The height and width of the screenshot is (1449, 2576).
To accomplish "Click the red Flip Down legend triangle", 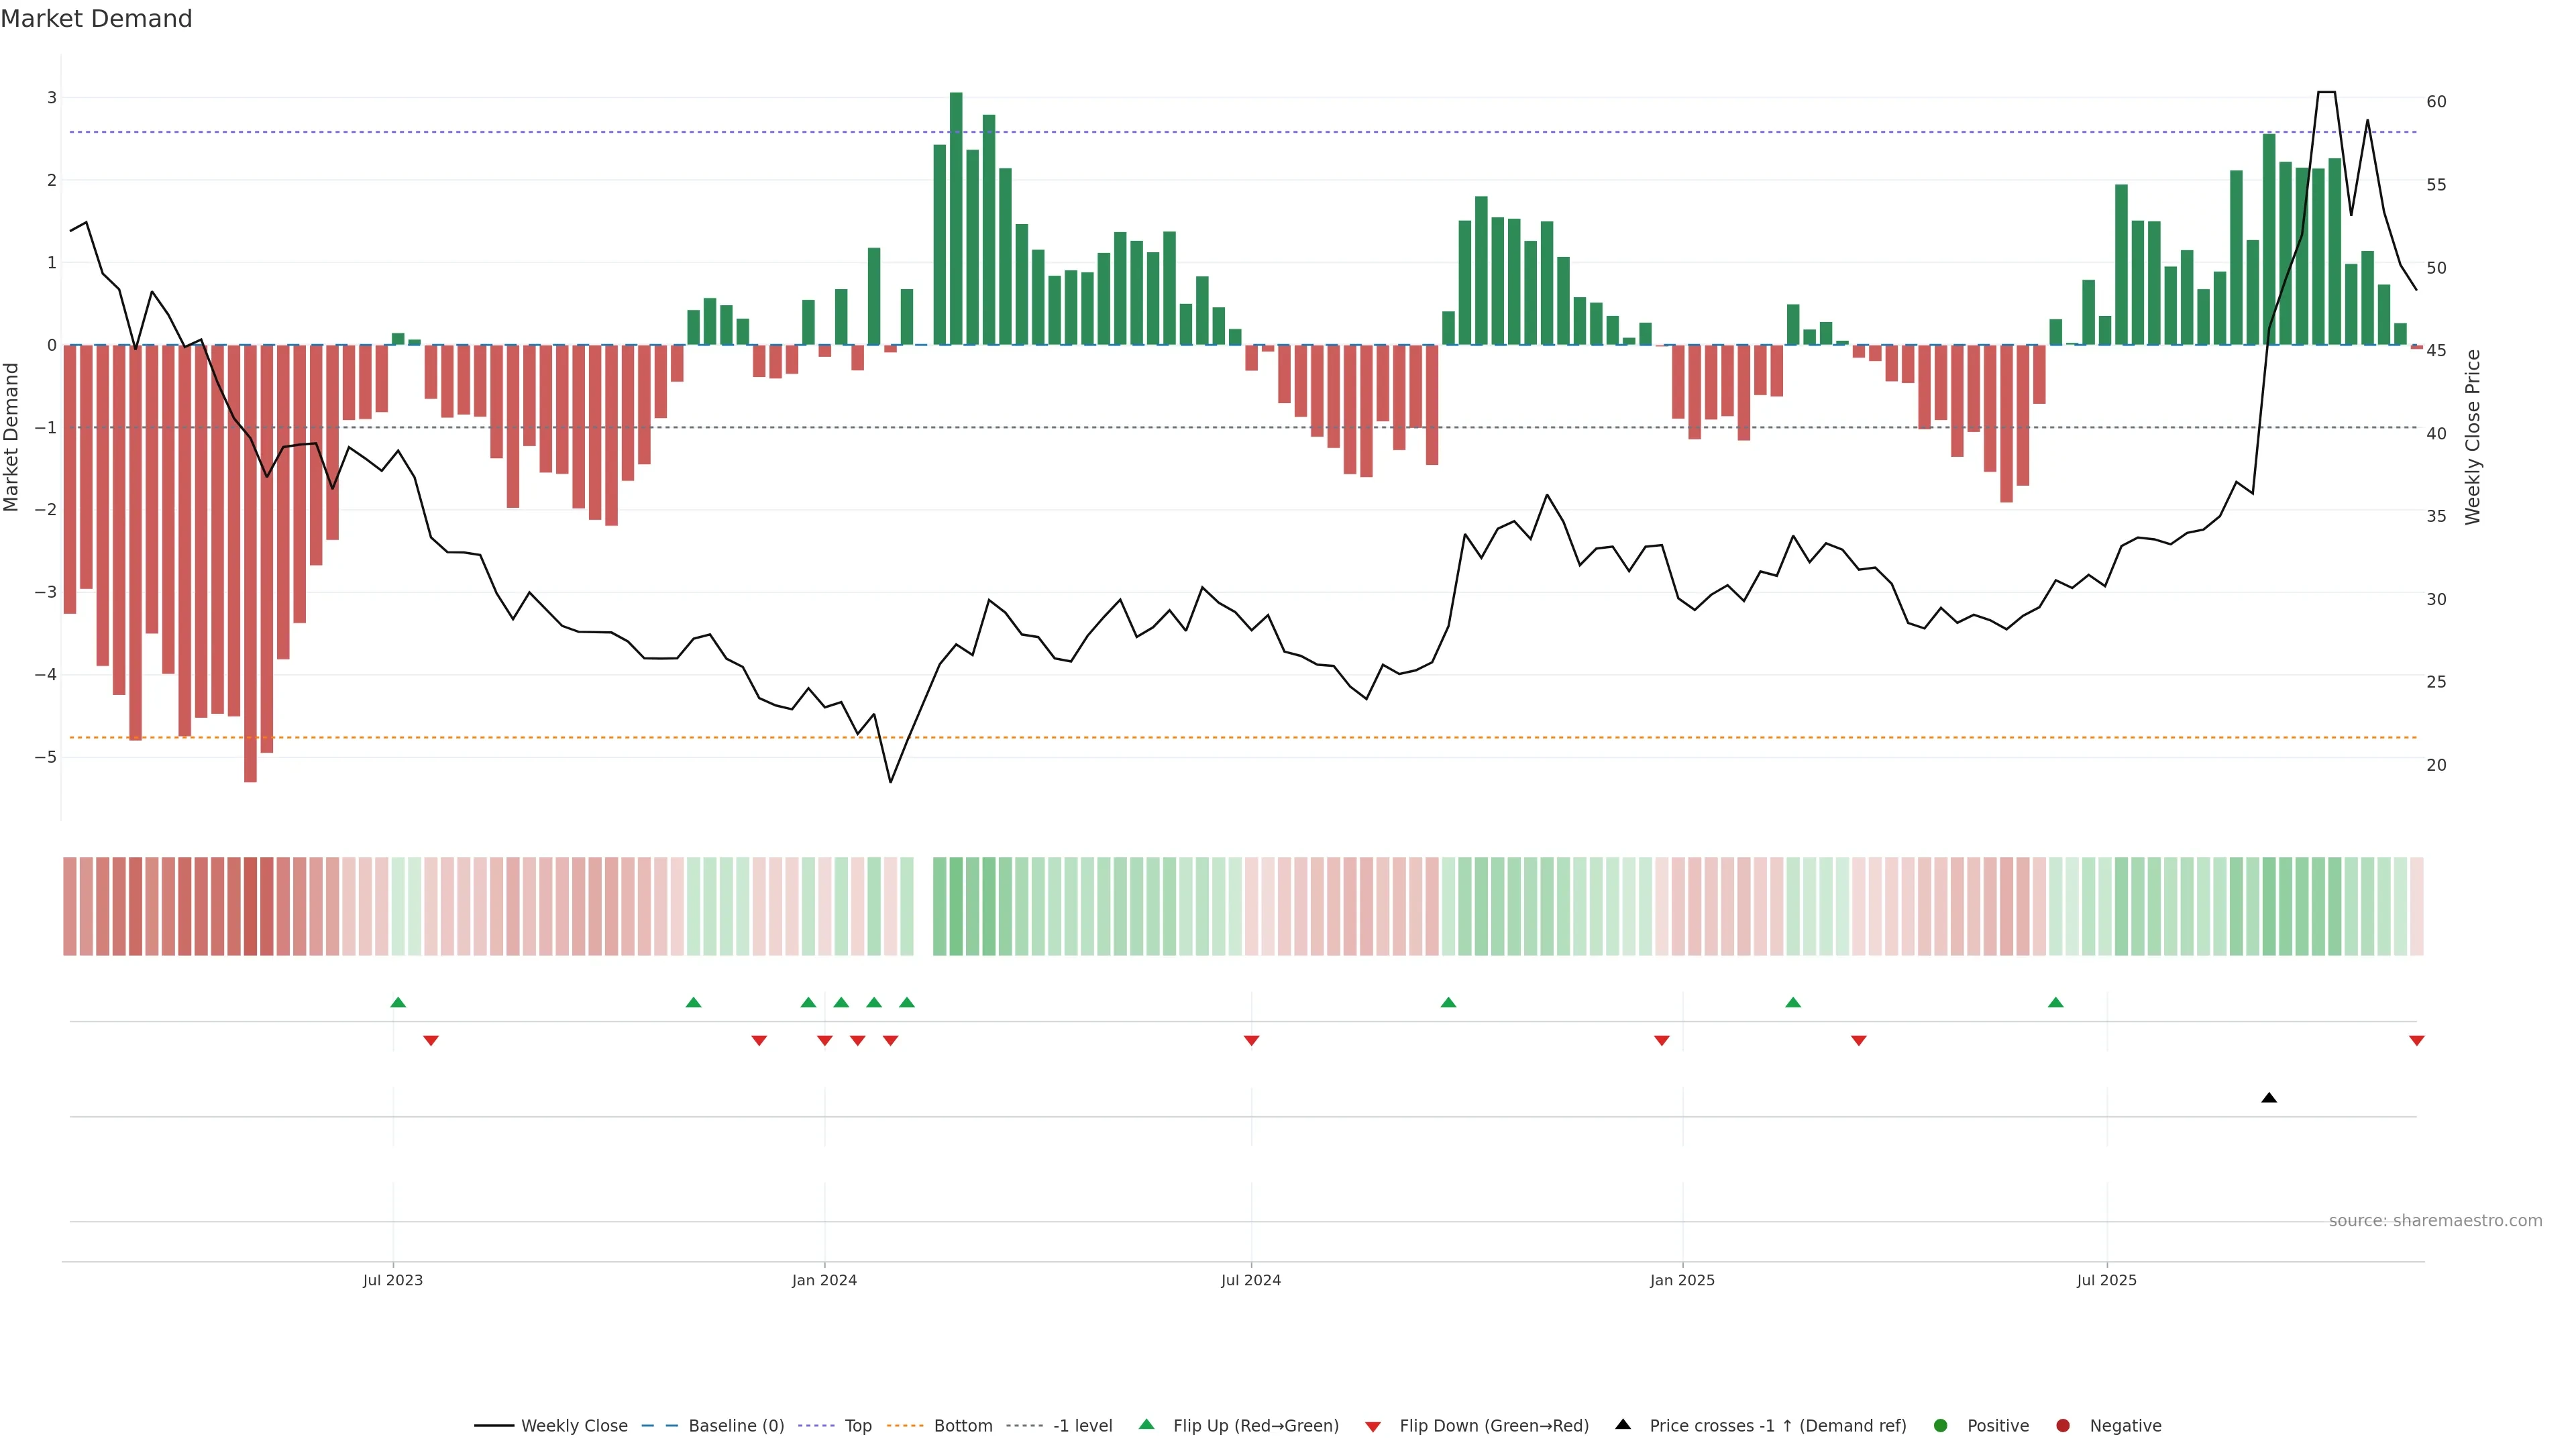I will [x=1373, y=1426].
